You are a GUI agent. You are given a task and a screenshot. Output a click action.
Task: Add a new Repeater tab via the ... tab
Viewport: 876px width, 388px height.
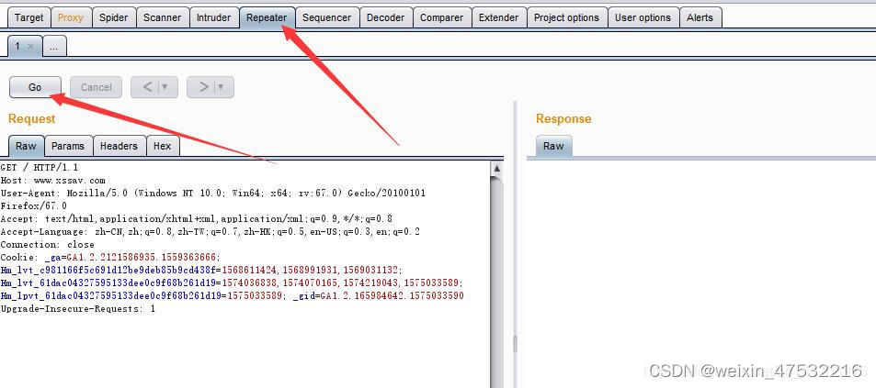pos(53,47)
